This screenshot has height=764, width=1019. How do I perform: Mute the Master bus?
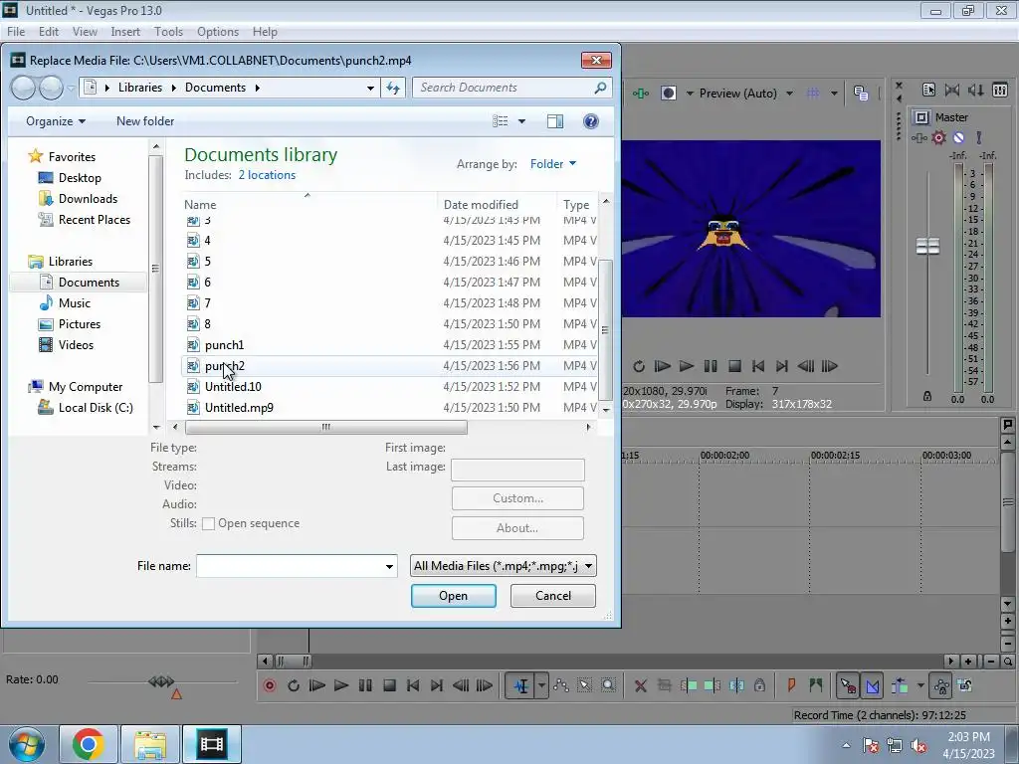[x=958, y=137]
